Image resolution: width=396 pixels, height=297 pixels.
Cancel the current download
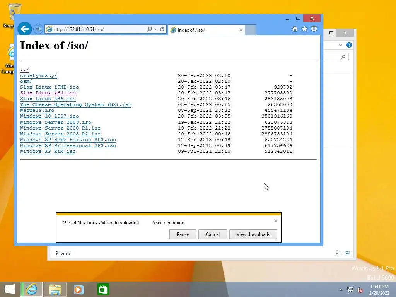coord(212,234)
